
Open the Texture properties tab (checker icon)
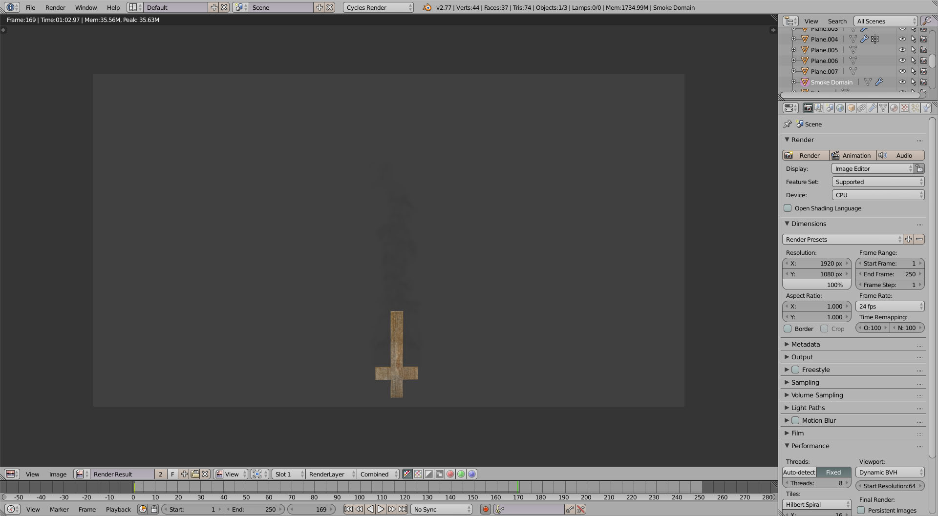click(x=905, y=108)
